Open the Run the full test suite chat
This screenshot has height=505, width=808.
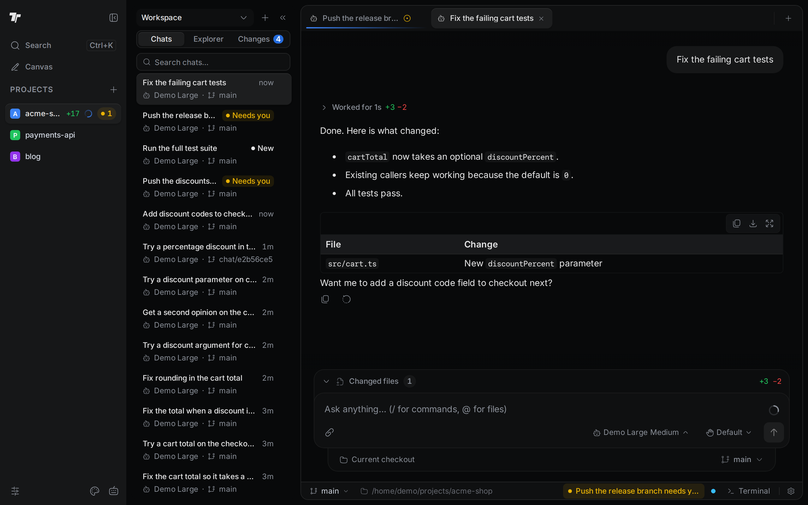point(214,155)
